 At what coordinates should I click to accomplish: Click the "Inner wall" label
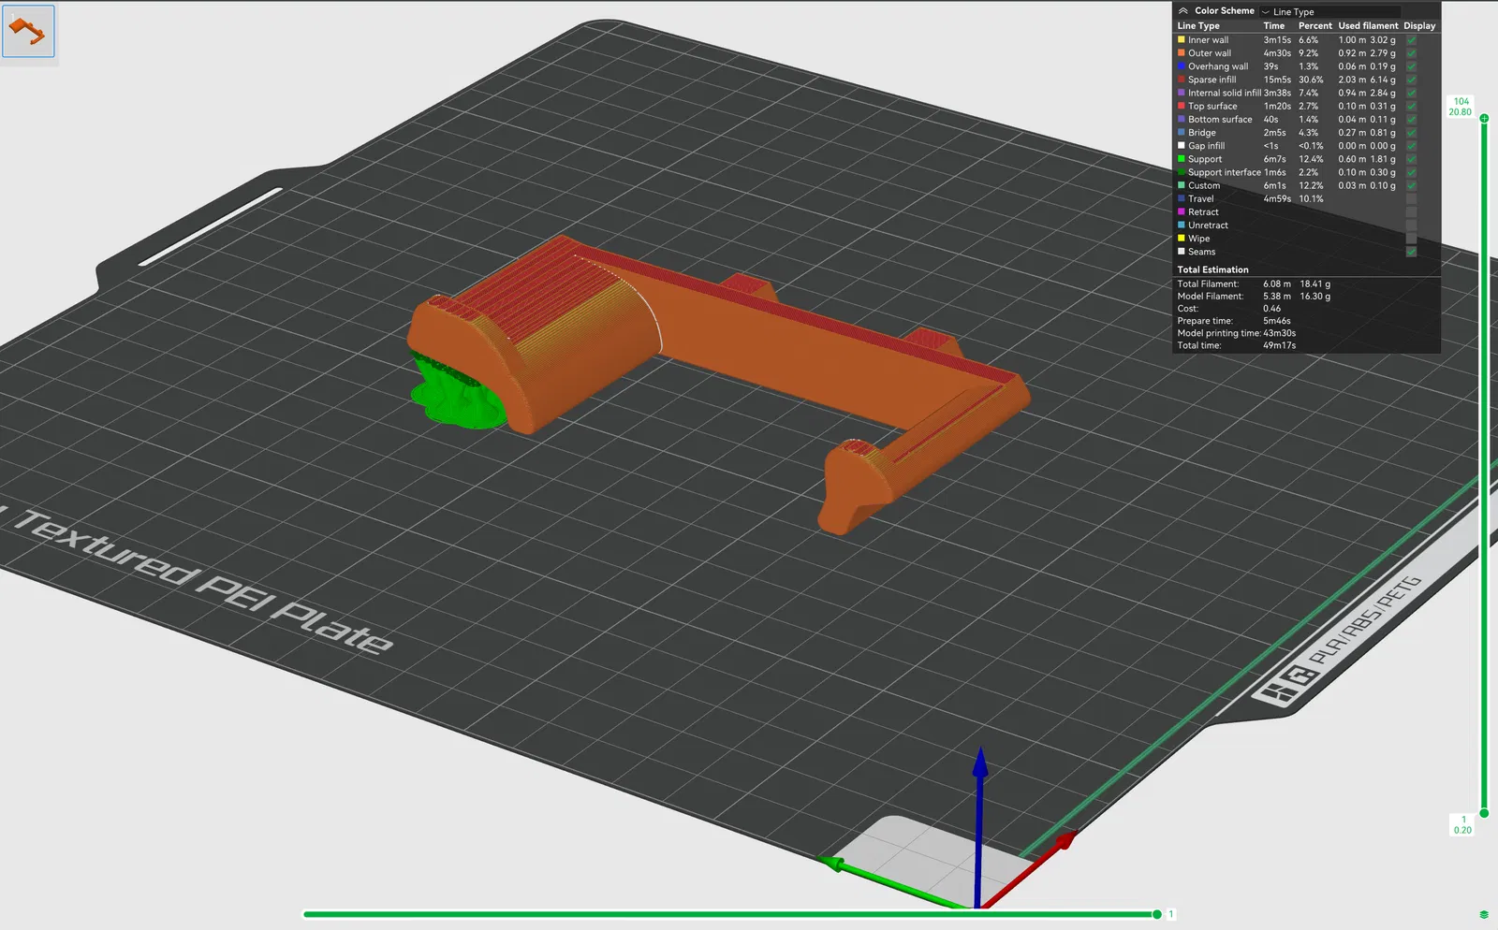tap(1209, 40)
